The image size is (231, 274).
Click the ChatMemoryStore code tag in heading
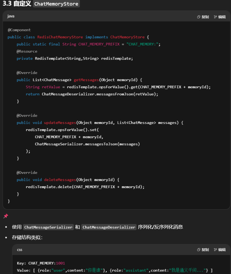[56, 4]
